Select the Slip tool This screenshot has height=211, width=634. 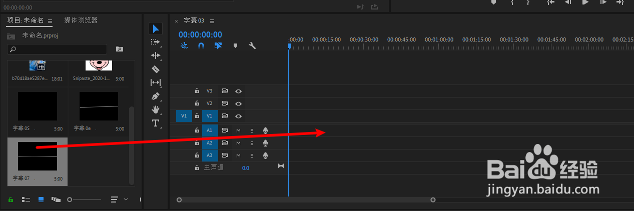(x=156, y=82)
